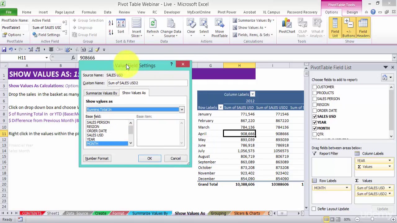Click the Sort ribbon button

click(121, 27)
